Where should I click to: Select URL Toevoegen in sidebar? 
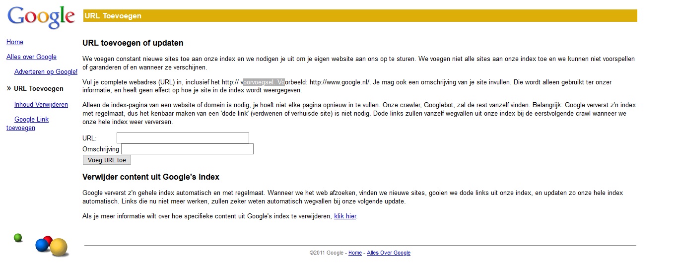(39, 89)
